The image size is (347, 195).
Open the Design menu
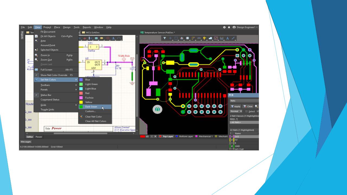(x=67, y=27)
